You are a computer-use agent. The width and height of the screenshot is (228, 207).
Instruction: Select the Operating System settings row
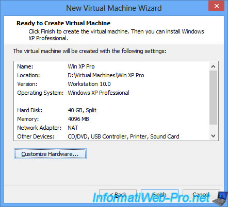pos(111,93)
